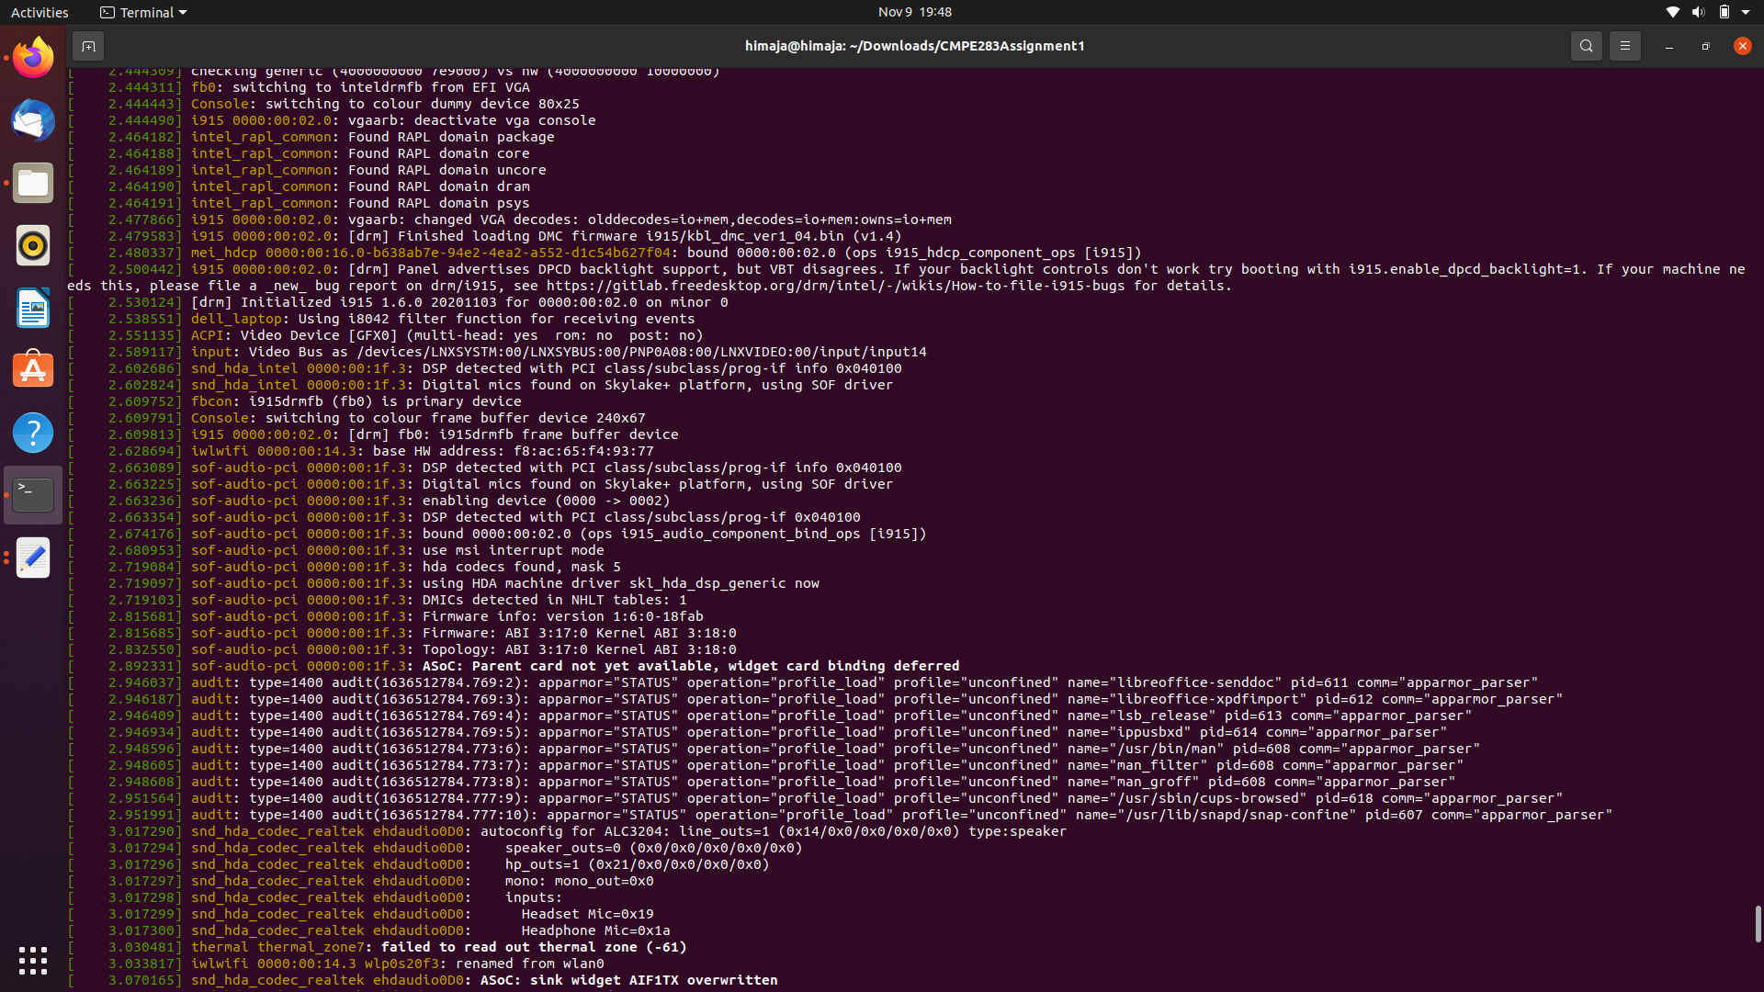Click the volume icon in the top bar
This screenshot has width=1764, height=992.
1698,12
